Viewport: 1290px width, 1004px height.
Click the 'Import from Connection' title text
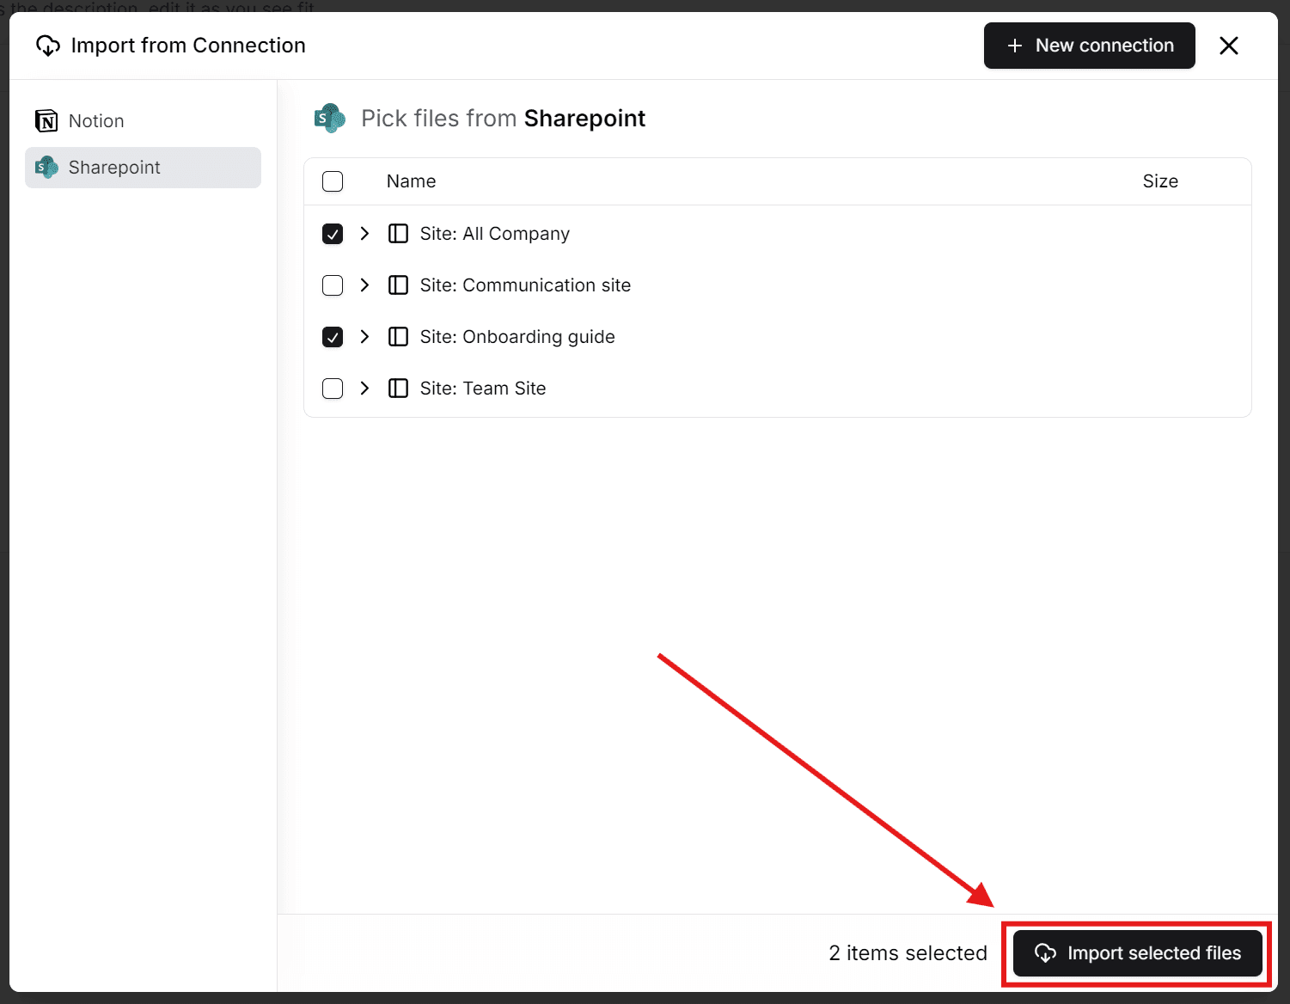click(x=188, y=46)
